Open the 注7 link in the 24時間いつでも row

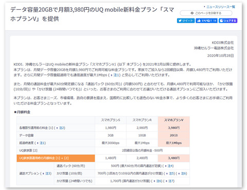click(x=171, y=181)
